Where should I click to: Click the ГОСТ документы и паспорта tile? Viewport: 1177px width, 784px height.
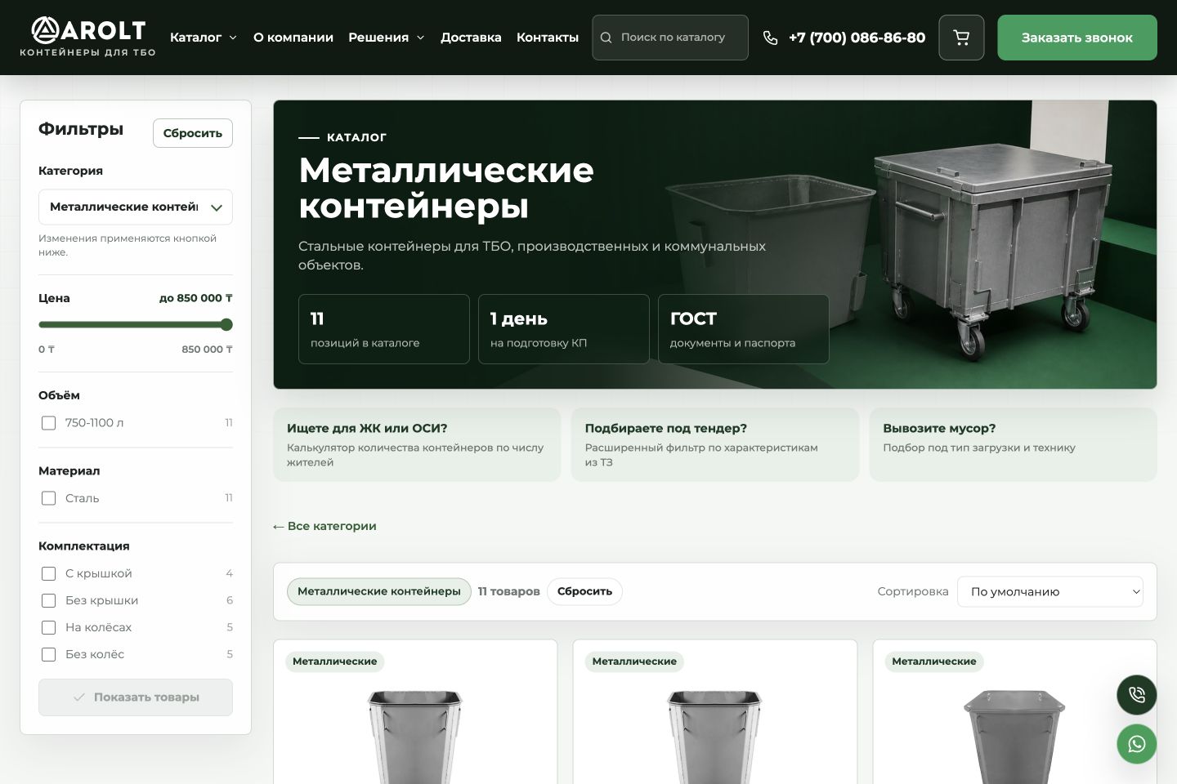[x=744, y=329]
